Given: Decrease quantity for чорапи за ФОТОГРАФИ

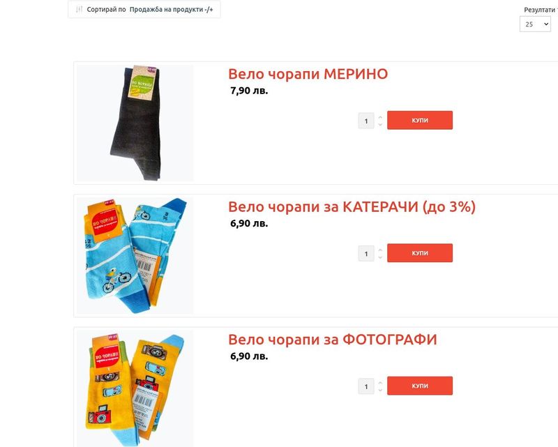Looking at the screenshot, I should [380, 390].
